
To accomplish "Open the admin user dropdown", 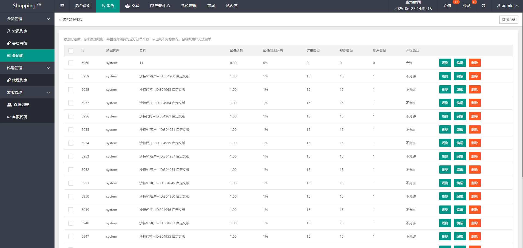I will [508, 6].
